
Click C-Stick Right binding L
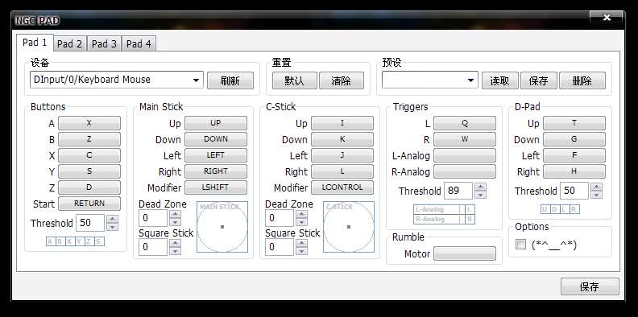pyautogui.click(x=342, y=171)
